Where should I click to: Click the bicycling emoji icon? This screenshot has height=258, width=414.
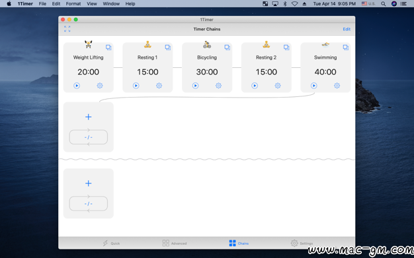click(207, 44)
